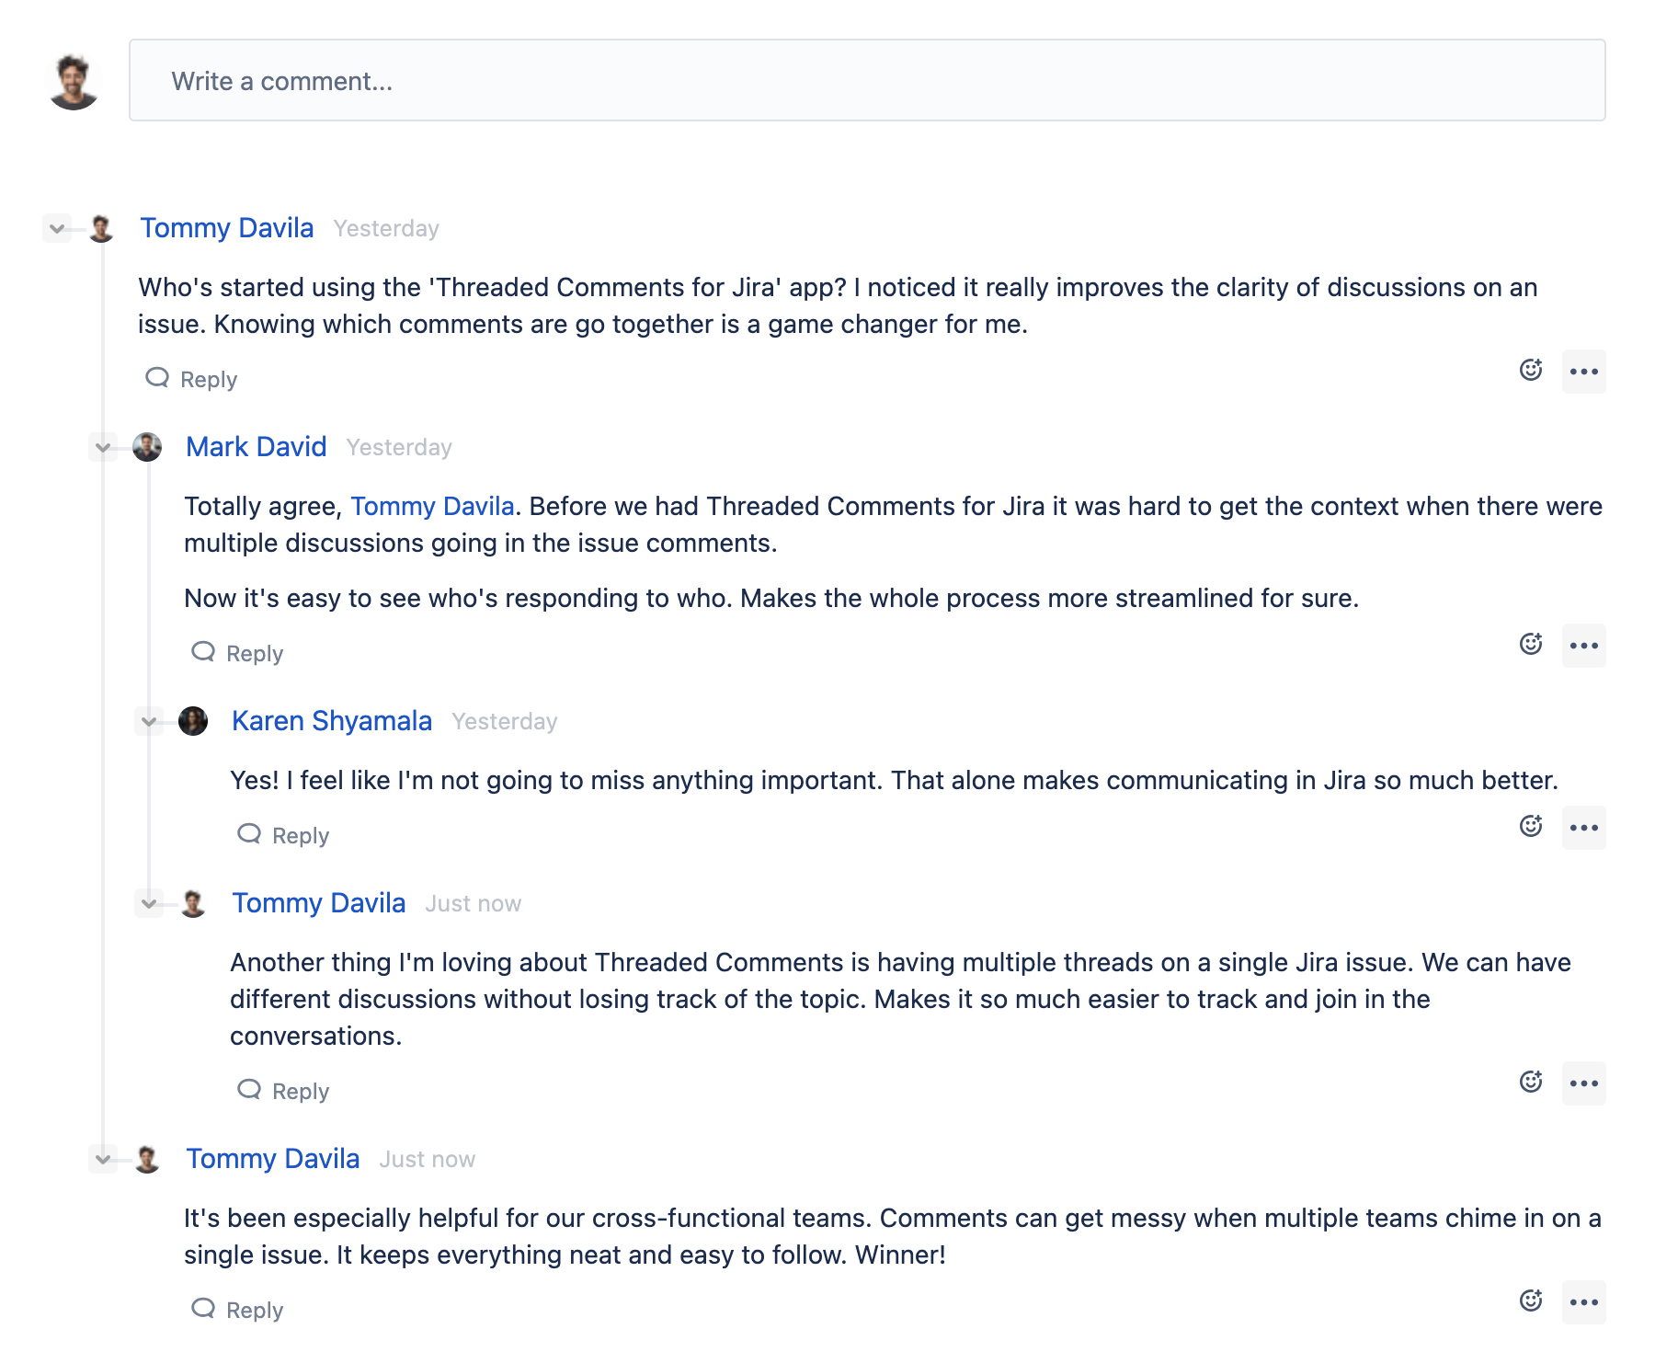This screenshot has width=1655, height=1352.
Task: Add reaction to the cross-functional teams comment
Action: (x=1531, y=1300)
